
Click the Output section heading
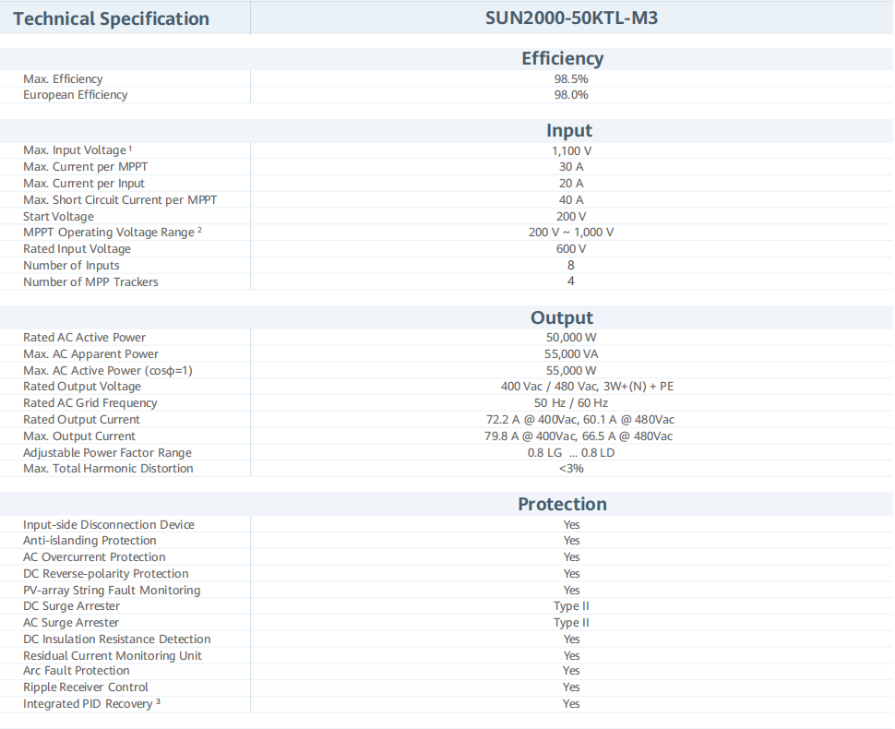(x=562, y=317)
